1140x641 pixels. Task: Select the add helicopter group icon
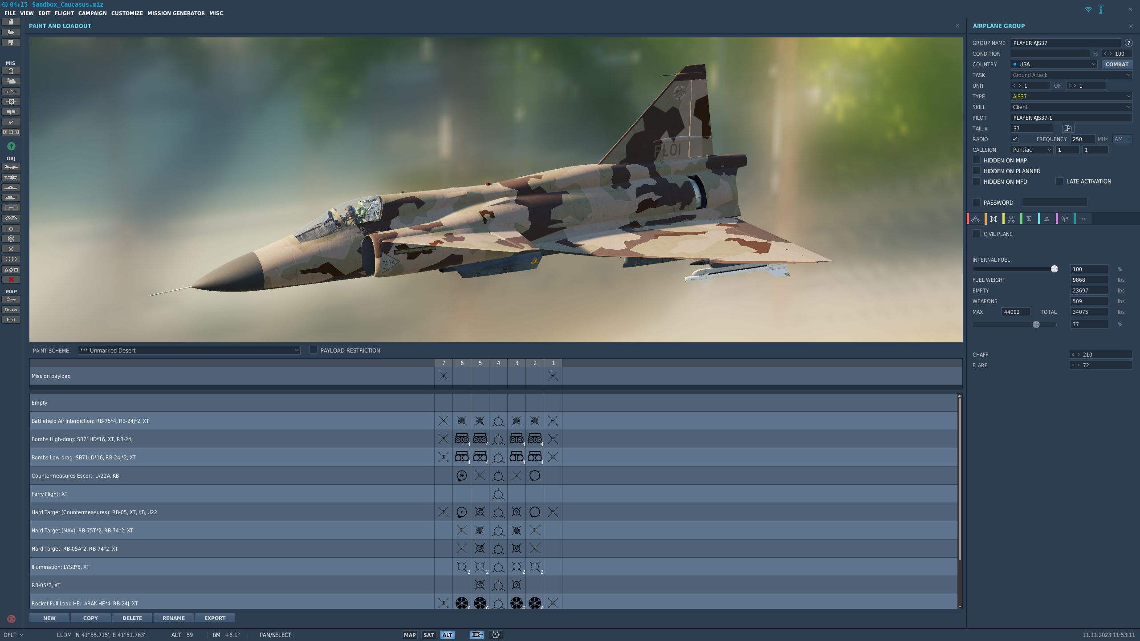point(11,177)
